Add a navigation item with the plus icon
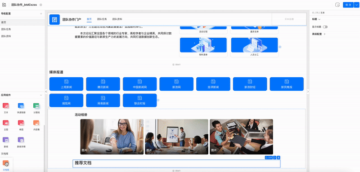This screenshot has height=172, width=360. [41, 13]
